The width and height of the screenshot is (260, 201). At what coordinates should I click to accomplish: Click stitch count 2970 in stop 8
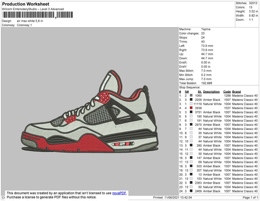point(198,125)
